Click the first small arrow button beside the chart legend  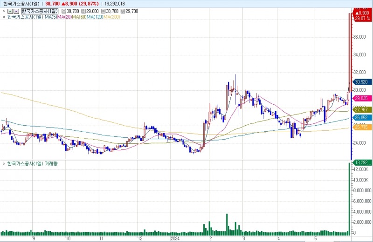point(10,11)
